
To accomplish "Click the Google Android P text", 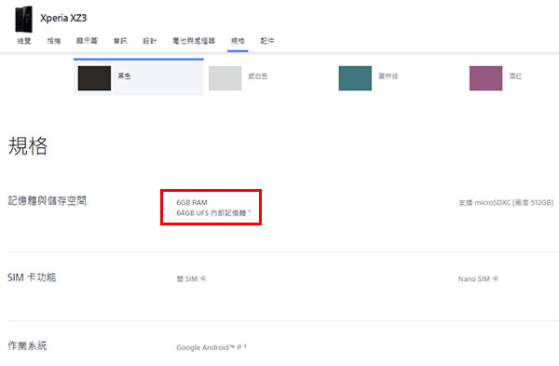I will (209, 347).
